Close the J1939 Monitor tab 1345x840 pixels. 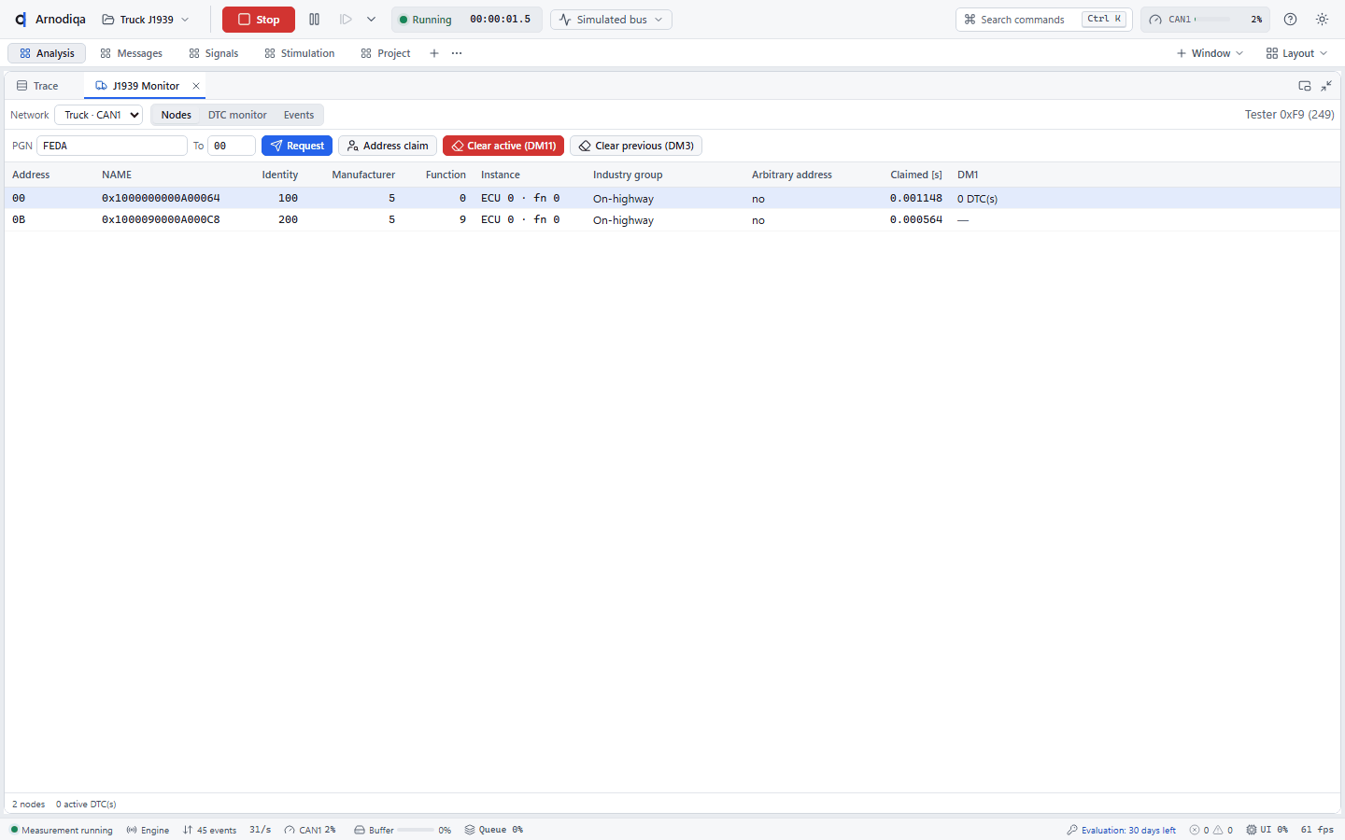196,86
